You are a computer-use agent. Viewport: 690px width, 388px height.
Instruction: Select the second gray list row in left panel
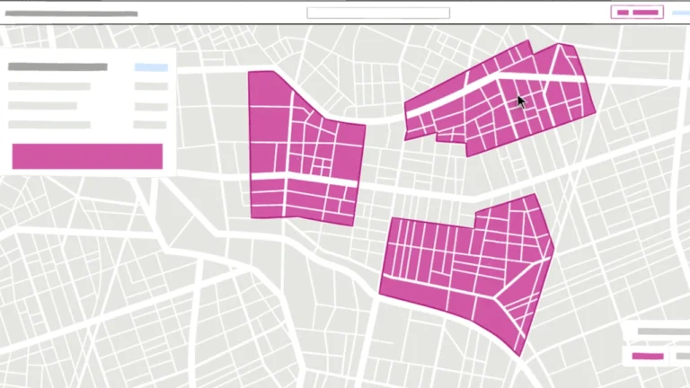[43, 106]
